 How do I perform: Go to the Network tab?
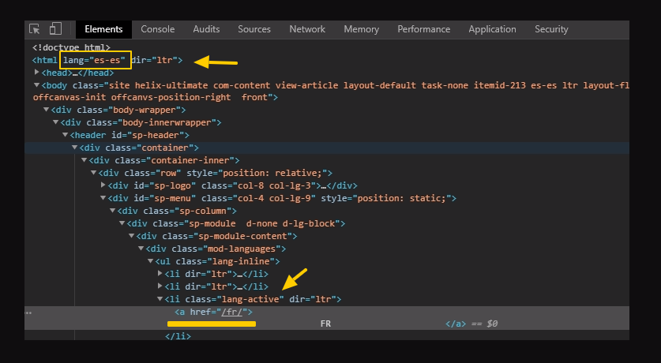coord(307,29)
